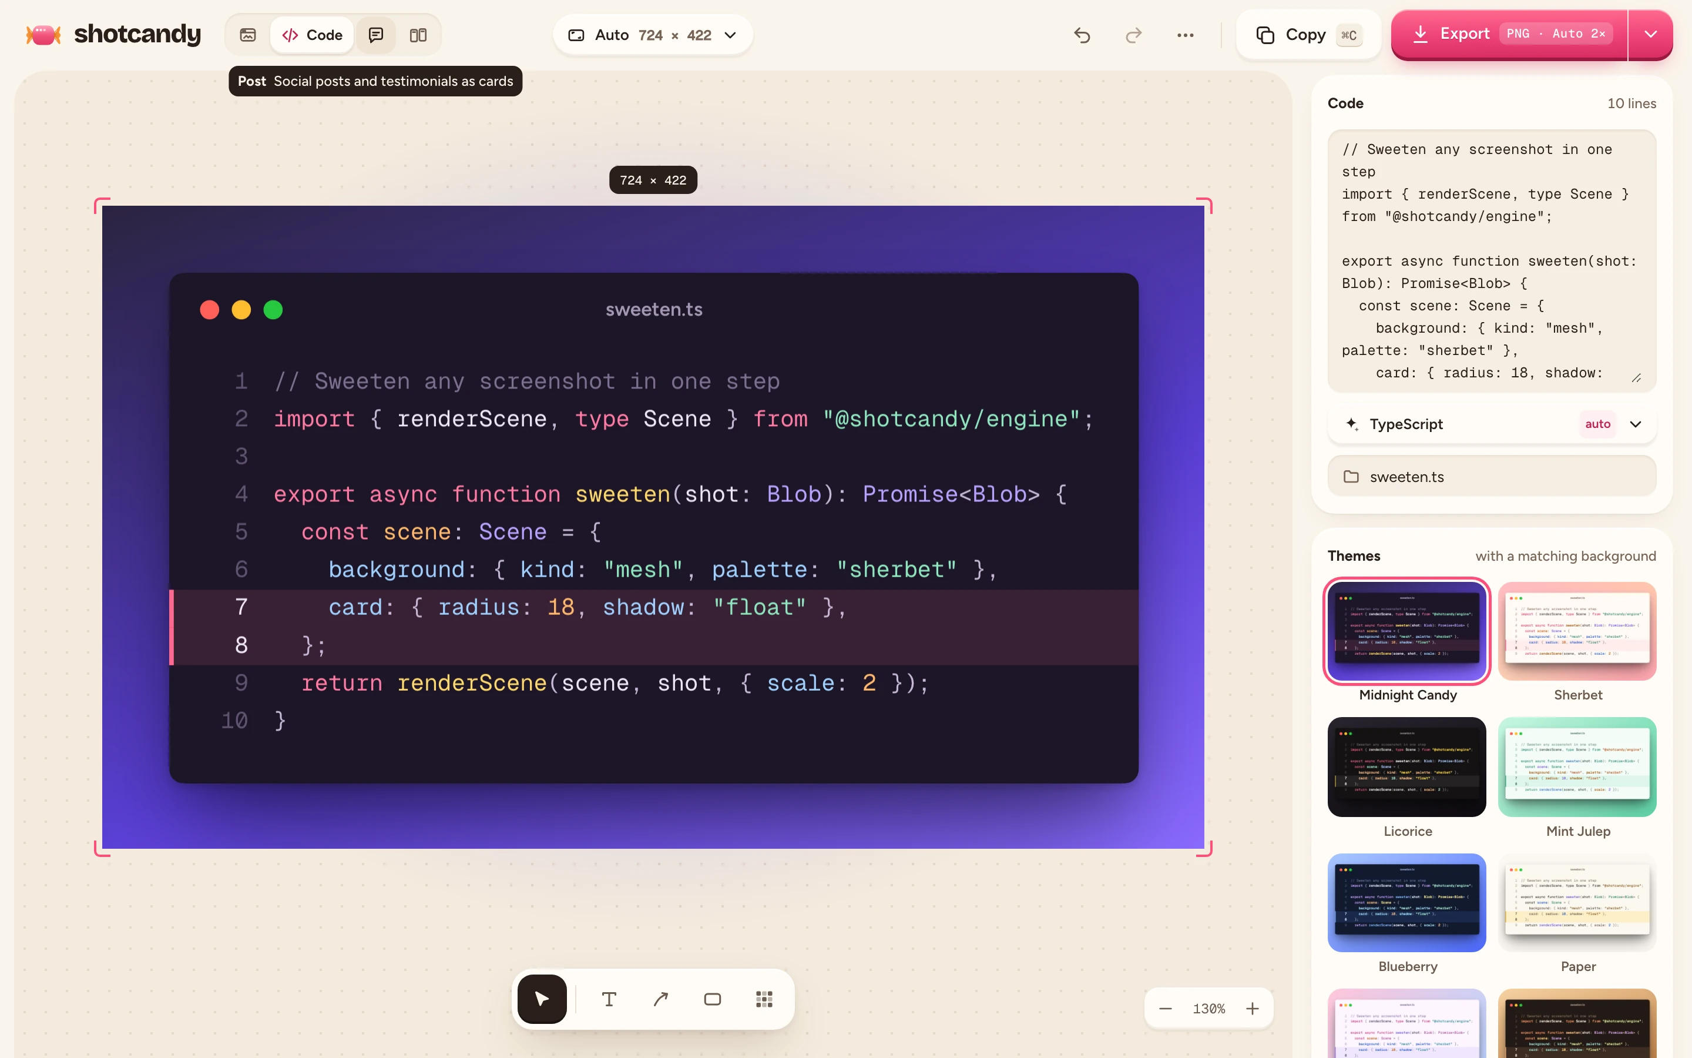Screen dimensions: 1692x1058
Task: Choose the pink pastel theme thumbnail at bottom
Action: pos(1406,1023)
